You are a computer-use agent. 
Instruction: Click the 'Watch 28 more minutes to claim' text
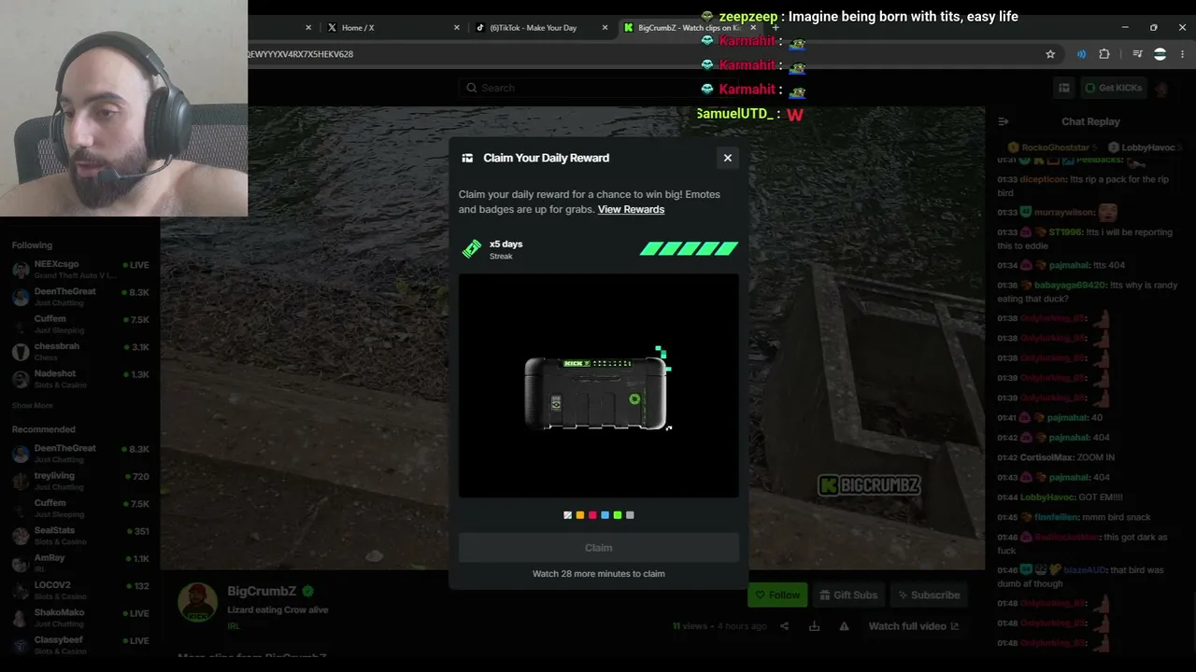pos(599,574)
